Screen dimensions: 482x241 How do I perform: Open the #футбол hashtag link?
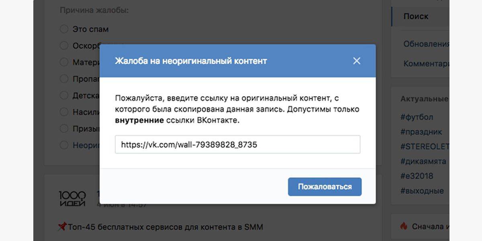417,117
